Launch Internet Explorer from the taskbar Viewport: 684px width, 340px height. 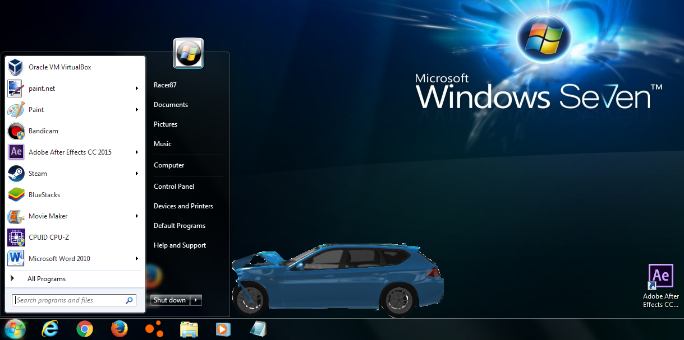(50, 329)
